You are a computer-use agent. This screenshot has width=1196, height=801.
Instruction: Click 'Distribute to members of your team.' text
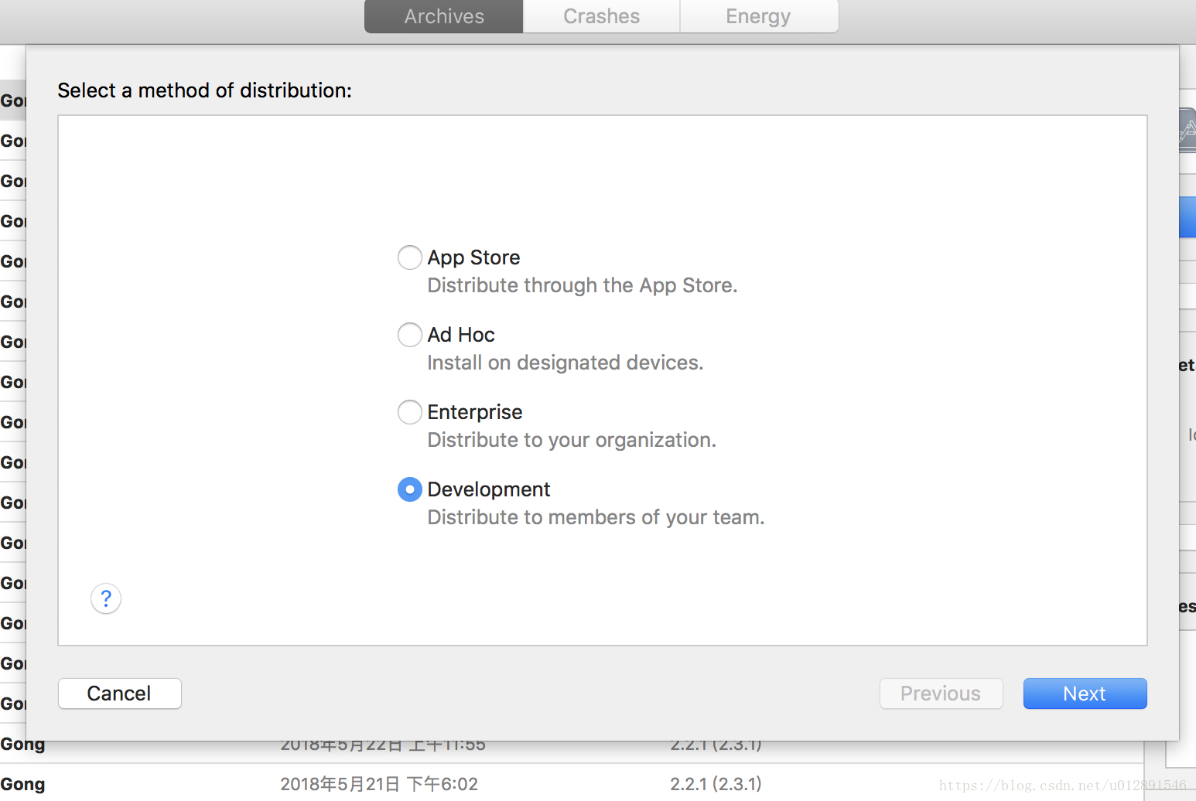click(x=596, y=517)
